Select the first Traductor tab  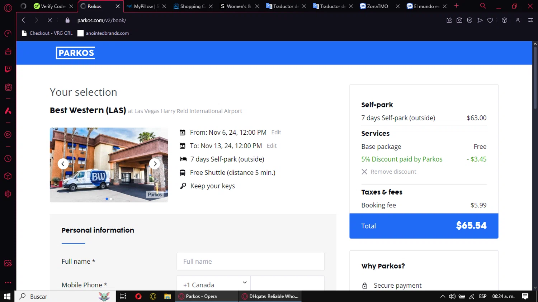pyautogui.click(x=286, y=6)
